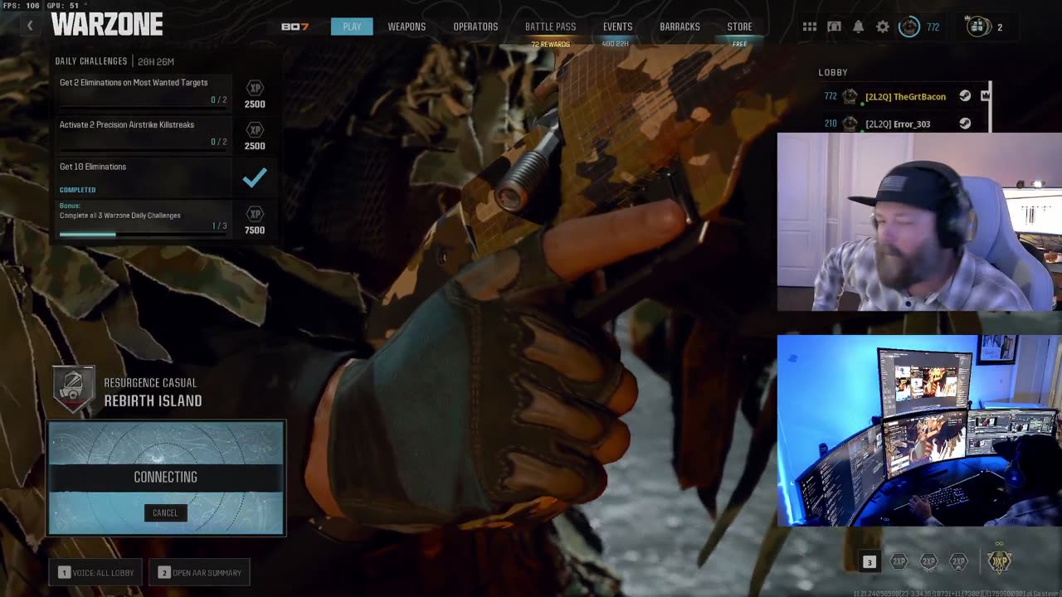Click the third 2XP token icon

point(958,561)
